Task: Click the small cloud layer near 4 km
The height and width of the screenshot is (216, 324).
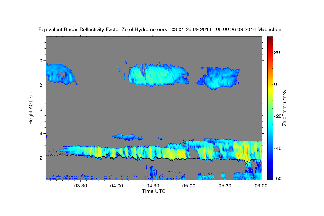Action: [x=128, y=137]
